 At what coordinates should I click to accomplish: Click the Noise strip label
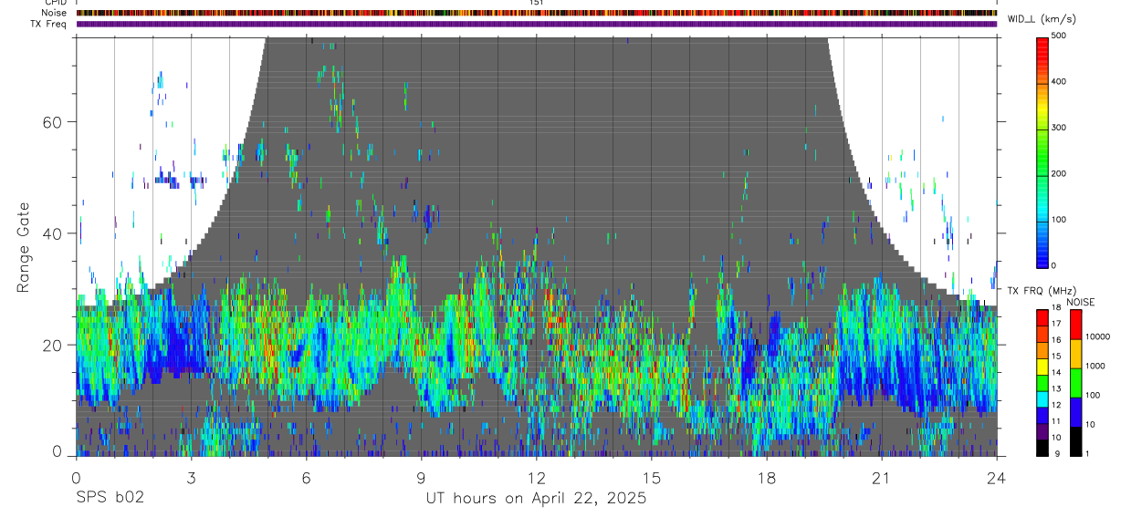click(54, 13)
